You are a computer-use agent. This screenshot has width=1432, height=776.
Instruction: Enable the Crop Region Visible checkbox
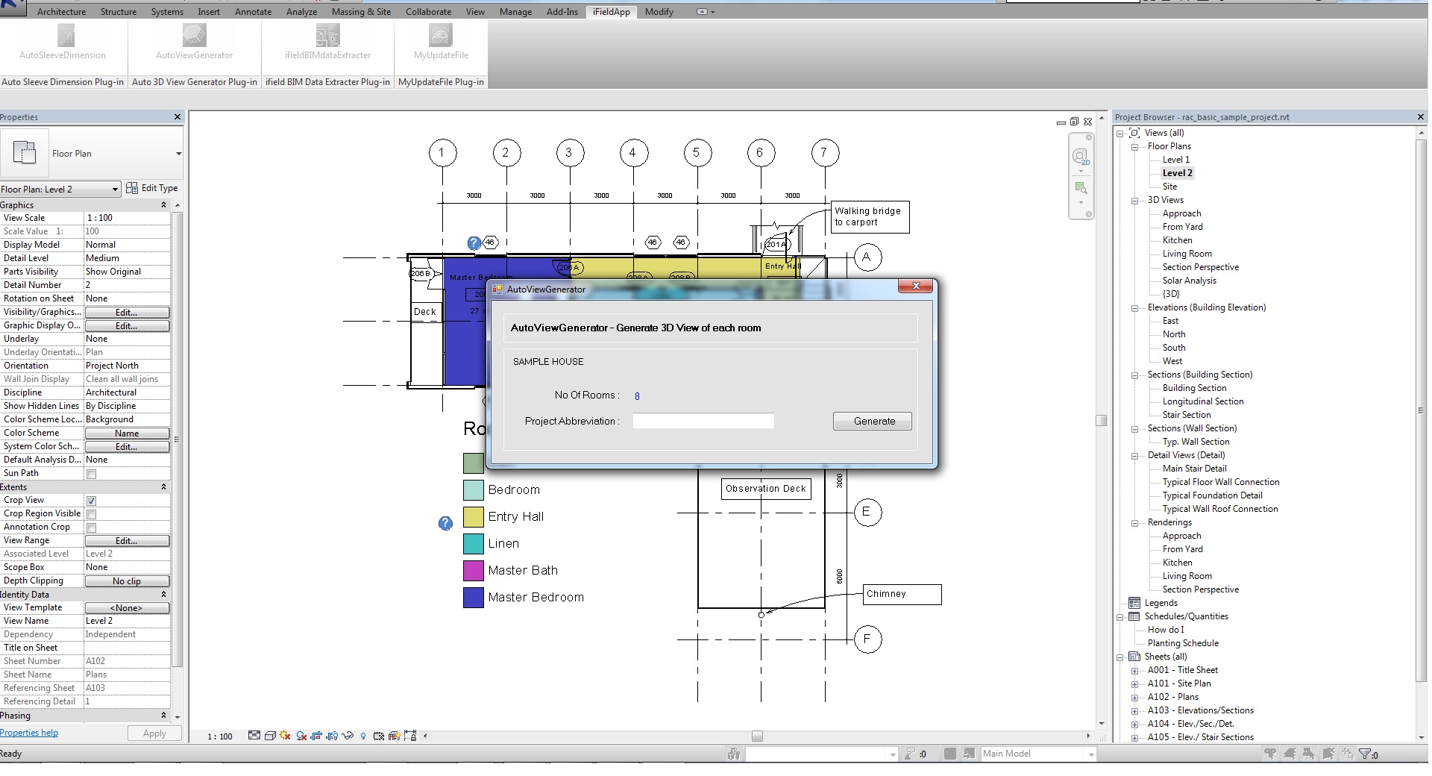(91, 514)
